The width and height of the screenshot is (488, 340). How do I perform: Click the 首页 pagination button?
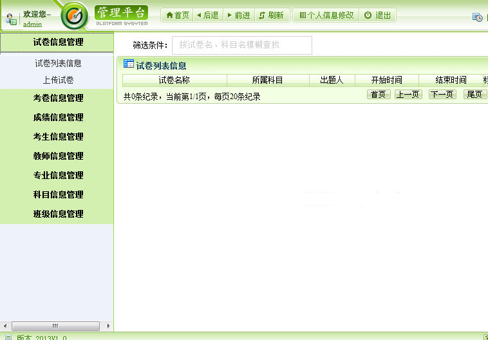[x=379, y=95]
